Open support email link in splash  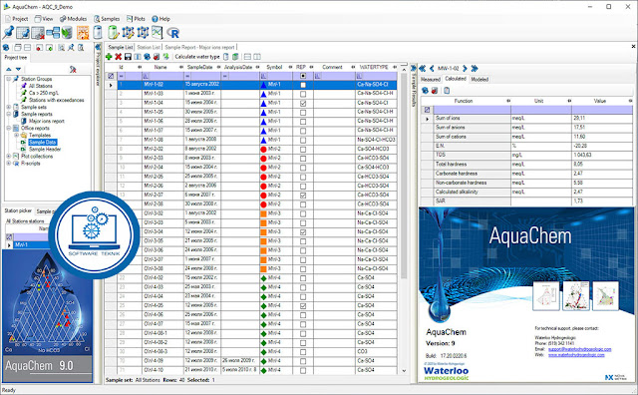pos(579,349)
